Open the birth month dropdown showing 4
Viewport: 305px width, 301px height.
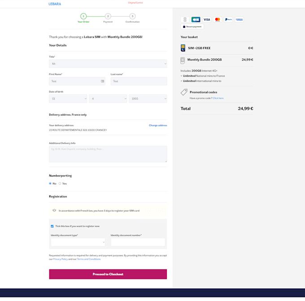coord(108,98)
